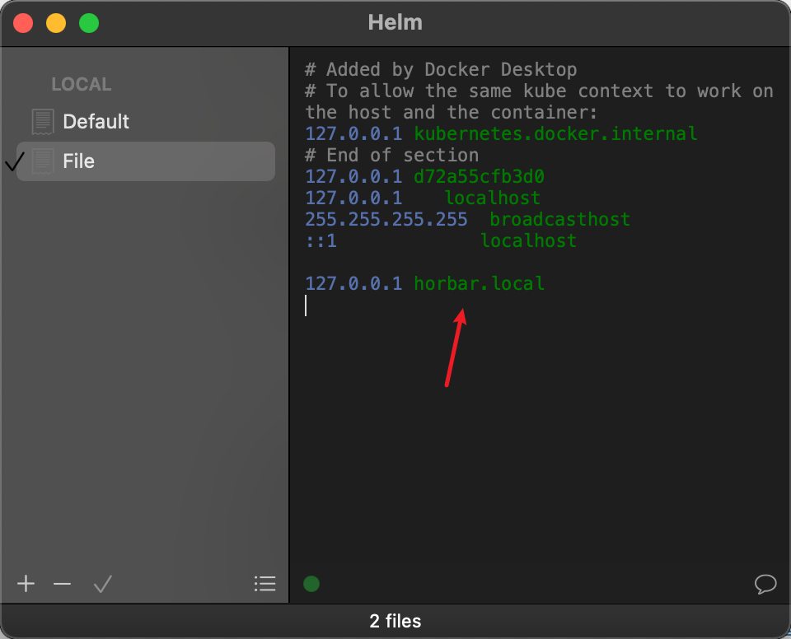Click the File entry document icon
Image resolution: width=791 pixels, height=639 pixels.
(x=43, y=161)
